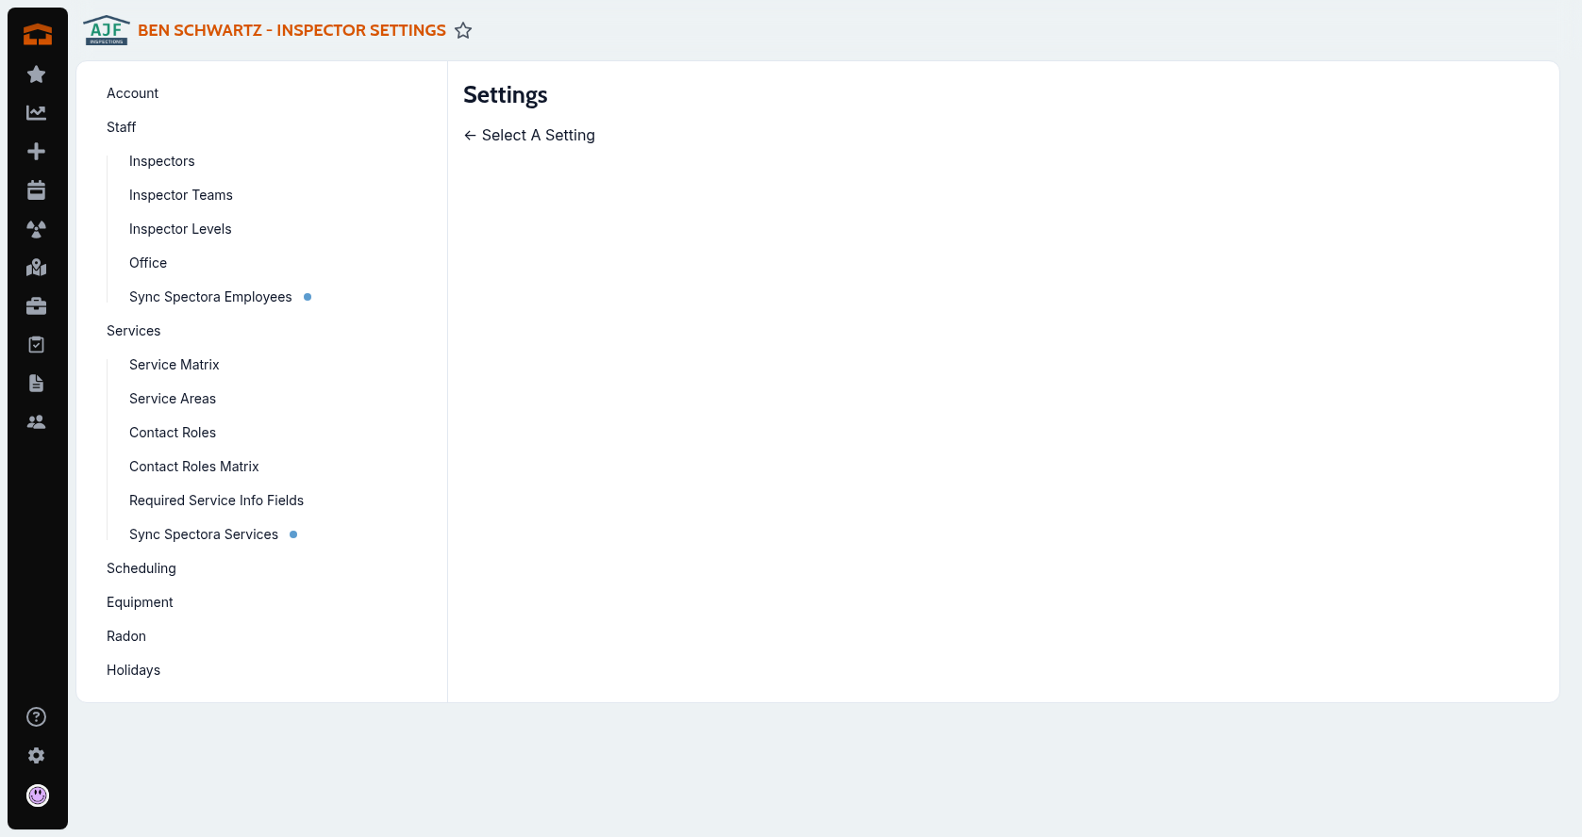The width and height of the screenshot is (1582, 837).
Task: Click the plus icon to add new
Action: tap(37, 152)
